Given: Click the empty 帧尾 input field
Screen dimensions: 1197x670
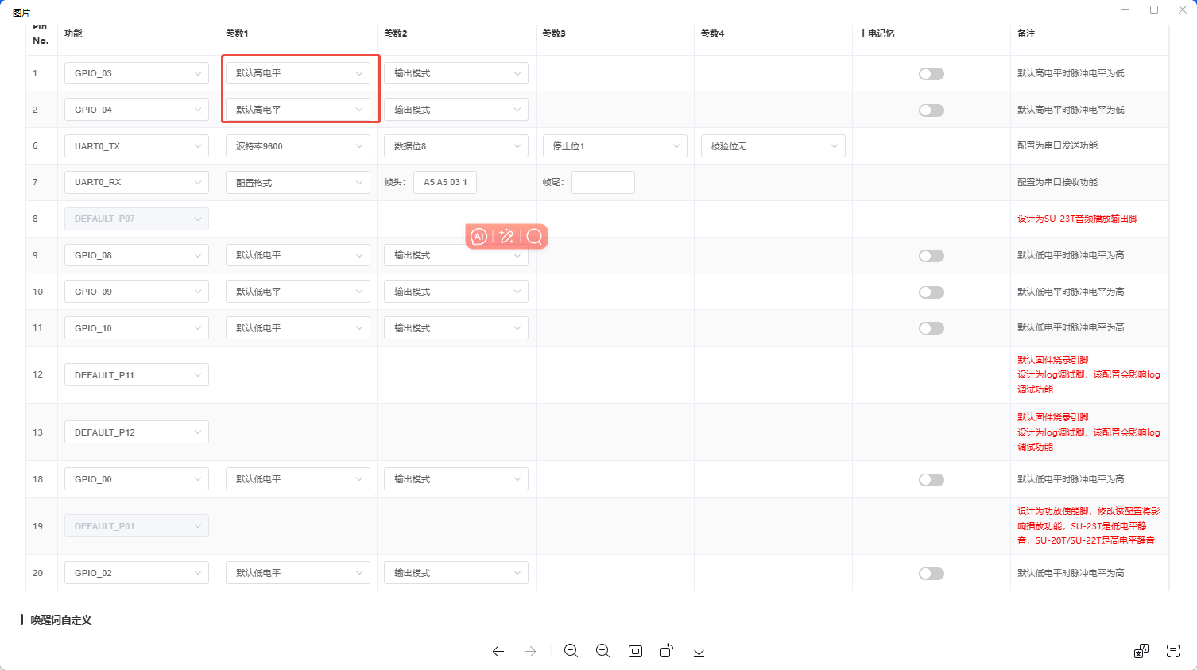Looking at the screenshot, I should 602,183.
